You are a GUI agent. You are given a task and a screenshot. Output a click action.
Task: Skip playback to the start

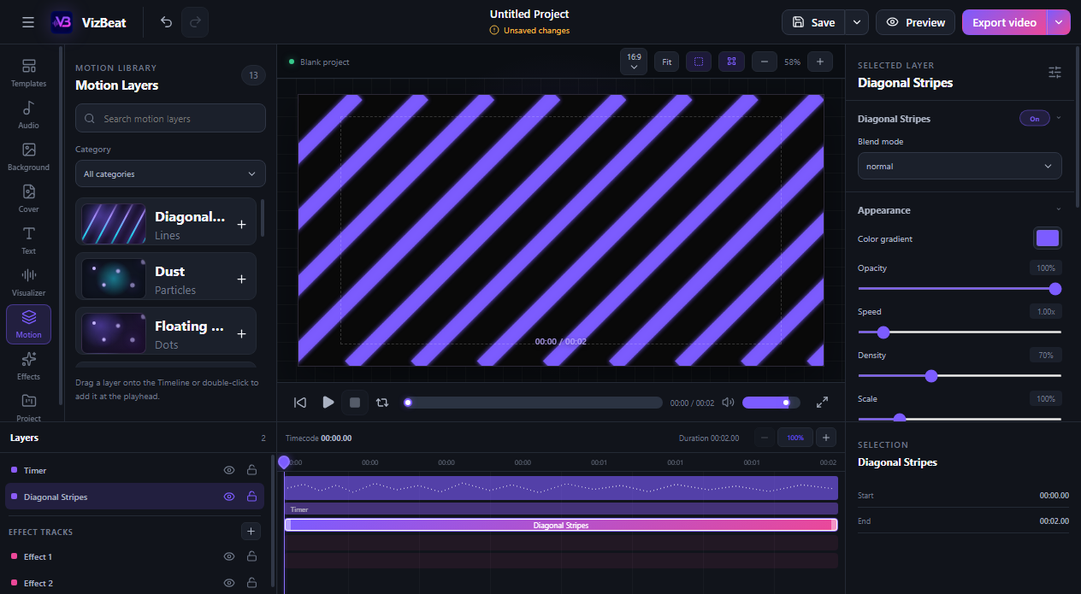pyautogui.click(x=300, y=402)
